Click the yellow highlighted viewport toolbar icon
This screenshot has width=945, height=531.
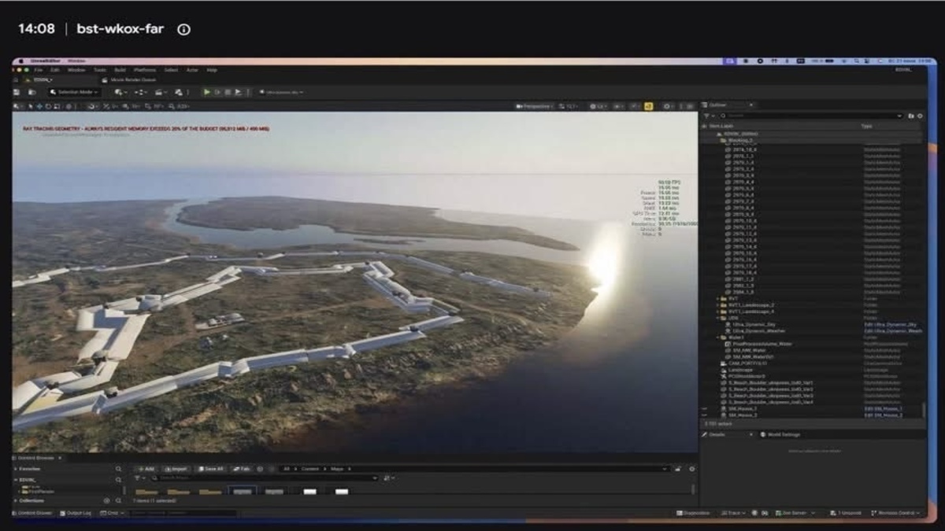point(648,106)
